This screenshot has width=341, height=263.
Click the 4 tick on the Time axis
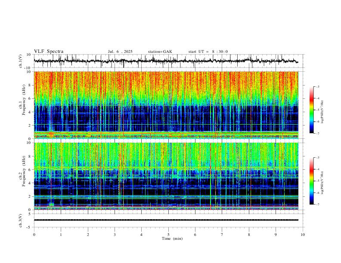[141, 235]
